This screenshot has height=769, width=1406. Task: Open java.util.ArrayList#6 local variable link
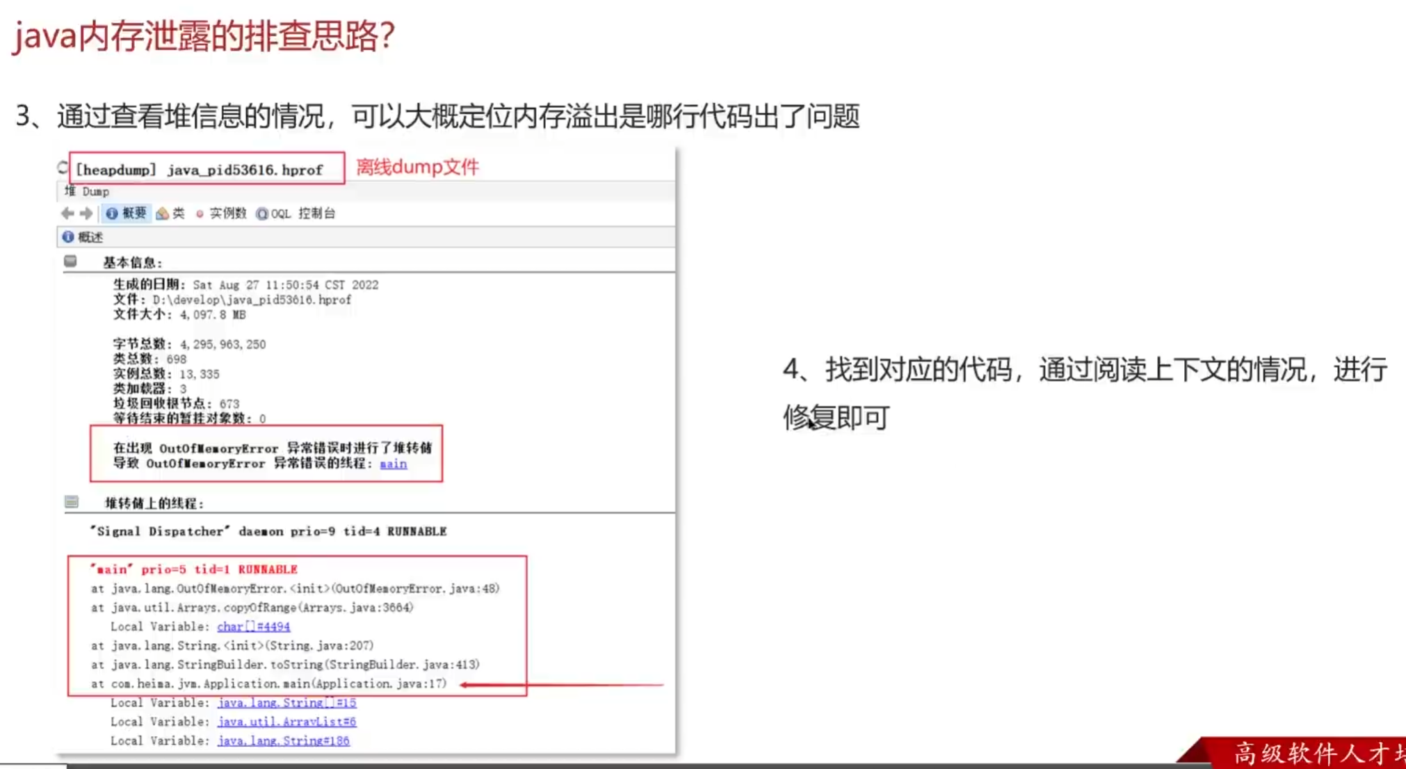286,722
